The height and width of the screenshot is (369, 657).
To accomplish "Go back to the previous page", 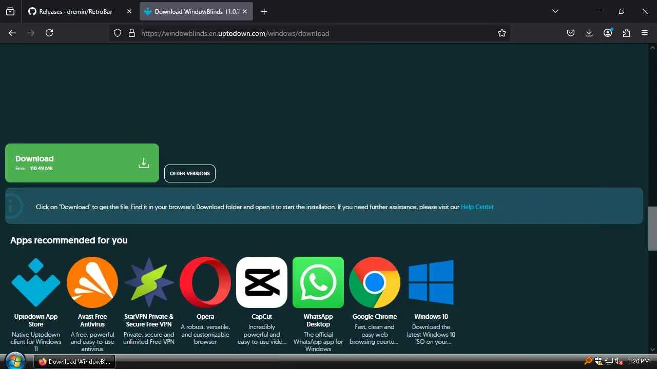I will click(12, 33).
